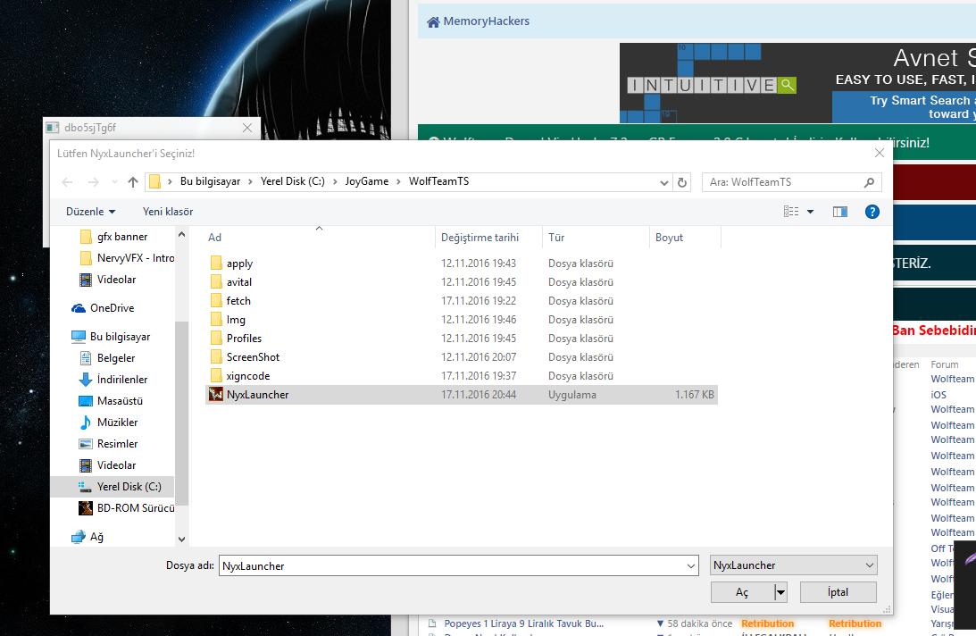The height and width of the screenshot is (636, 976).
Task: Open view options dropdown arrow
Action: click(811, 212)
